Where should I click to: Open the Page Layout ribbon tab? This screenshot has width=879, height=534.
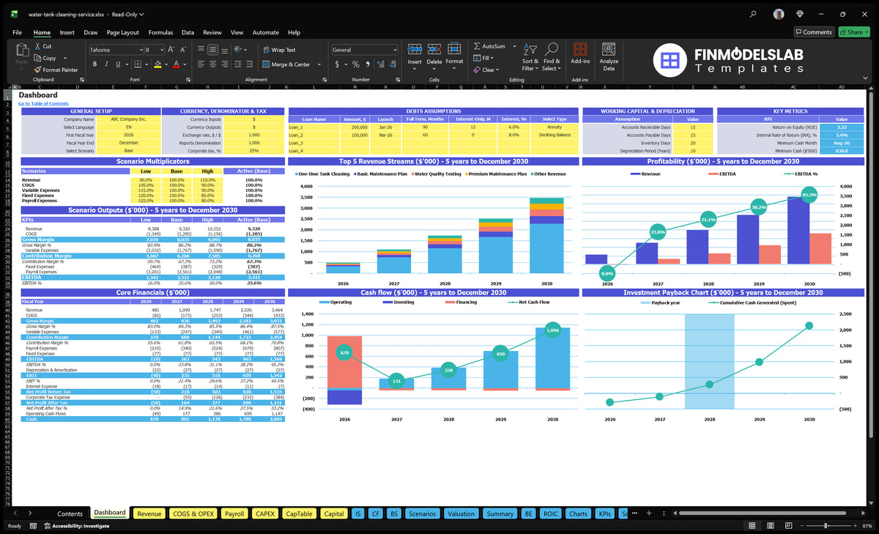point(122,32)
